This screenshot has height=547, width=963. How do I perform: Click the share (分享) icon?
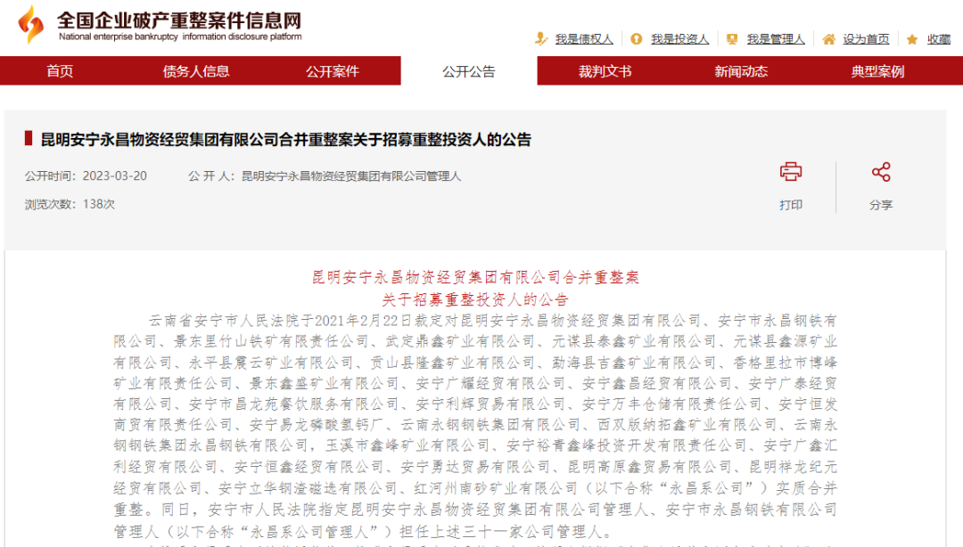pos(881,171)
